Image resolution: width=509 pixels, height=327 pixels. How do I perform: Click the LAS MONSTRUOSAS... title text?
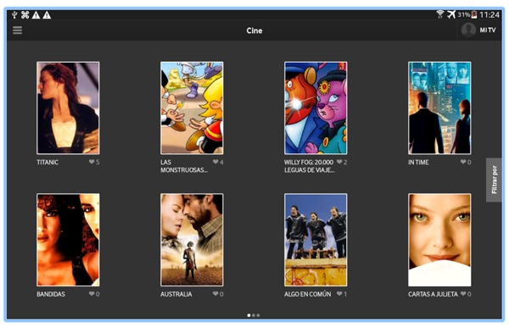click(184, 166)
